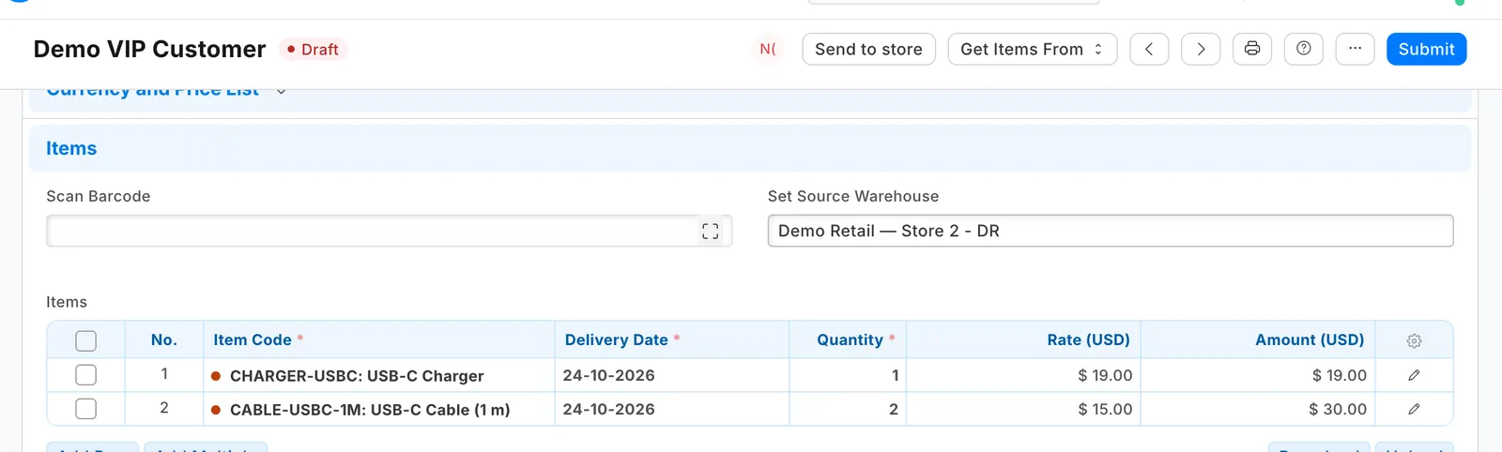Open the help question-mark icon
This screenshot has height=452, width=1502.
1303,49
